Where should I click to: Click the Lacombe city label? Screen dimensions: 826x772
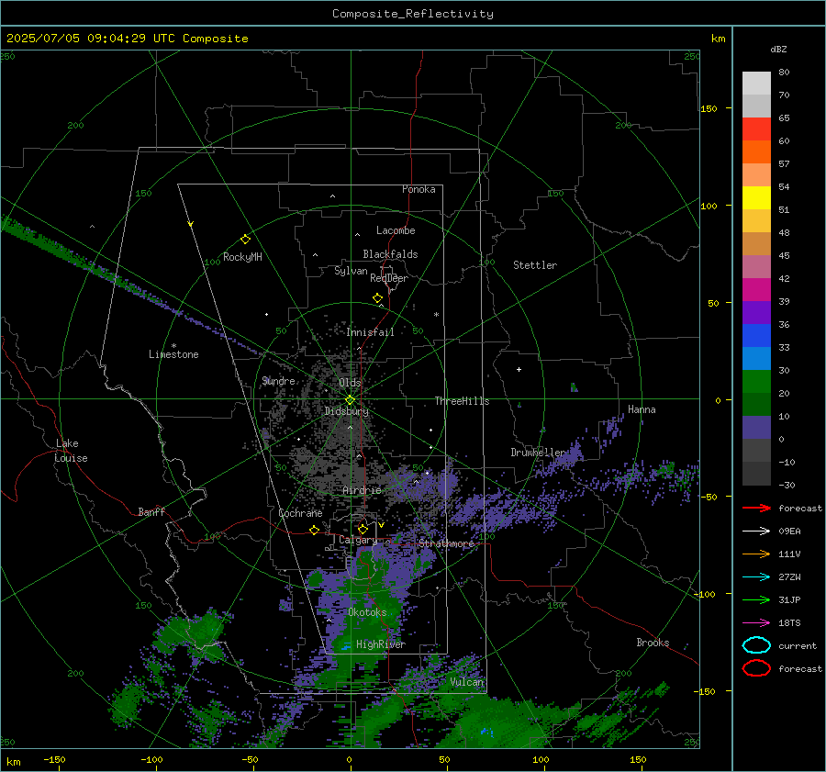[396, 230]
